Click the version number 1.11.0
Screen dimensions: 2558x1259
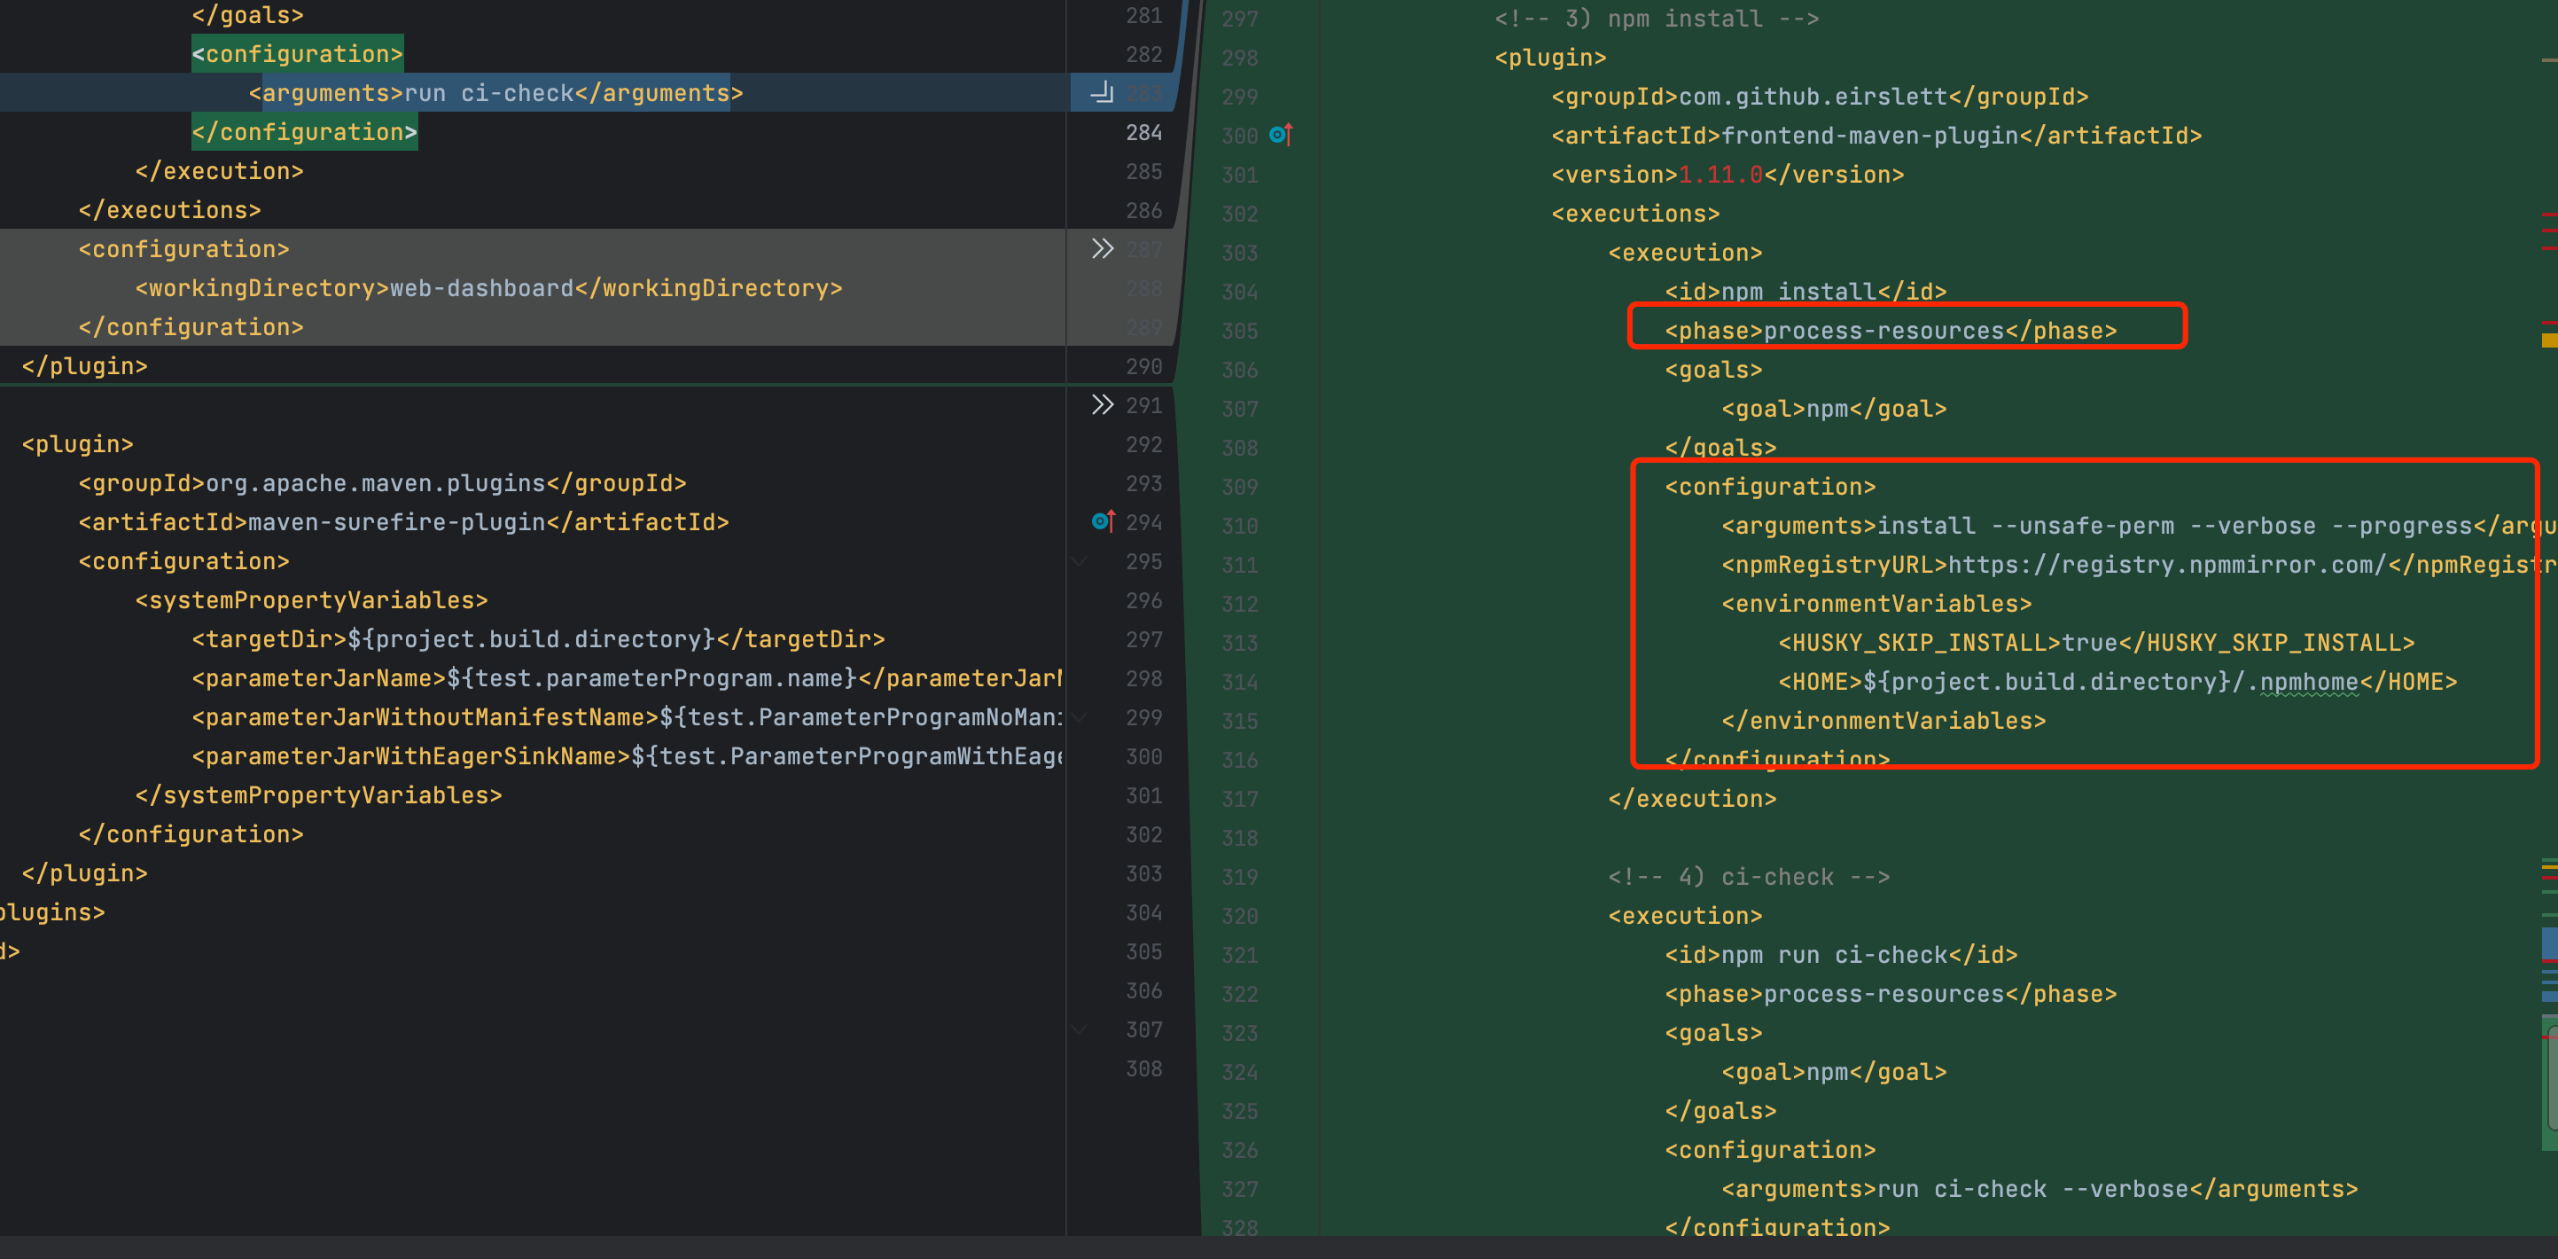click(x=1721, y=175)
